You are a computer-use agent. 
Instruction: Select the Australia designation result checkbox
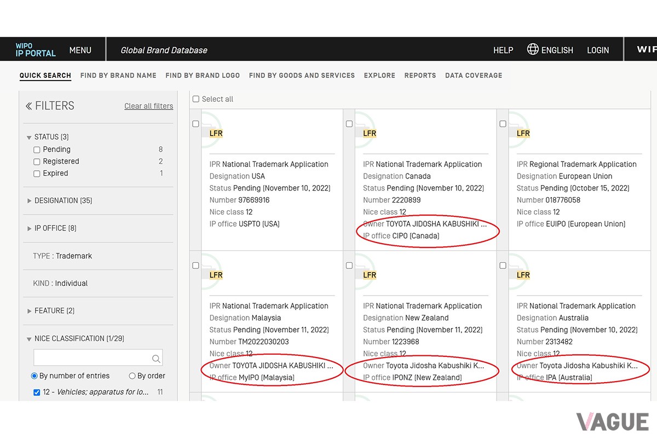coord(503,266)
